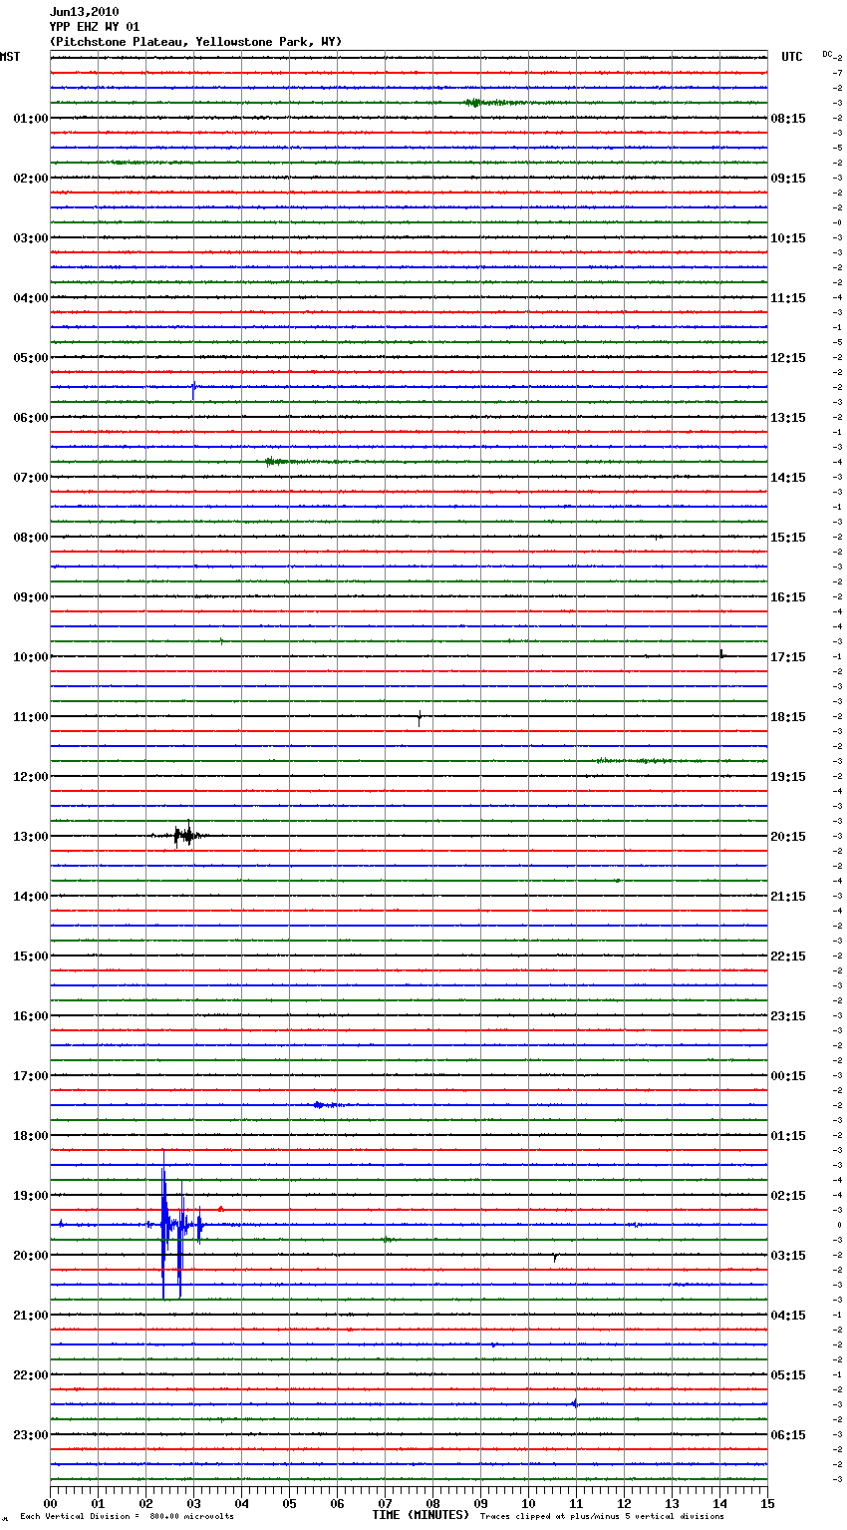Click minute tick label 09 on bottom axis
The image size is (847, 1530).
pos(480,1503)
